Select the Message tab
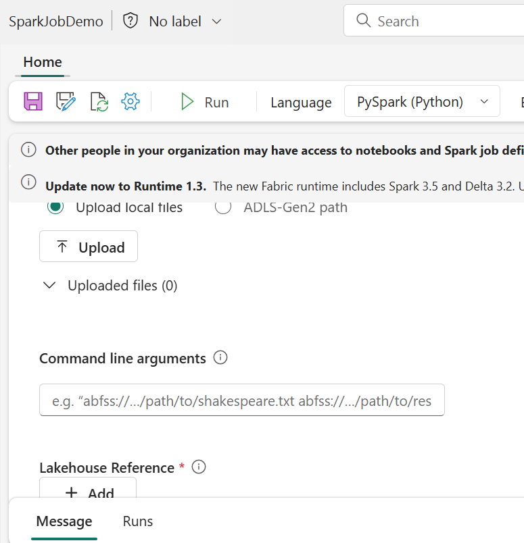This screenshot has height=543, width=524. tap(64, 521)
